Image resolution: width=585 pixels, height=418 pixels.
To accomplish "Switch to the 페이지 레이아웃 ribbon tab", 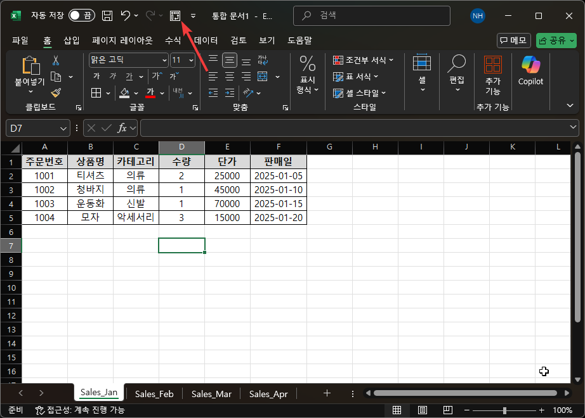I will tap(122, 41).
